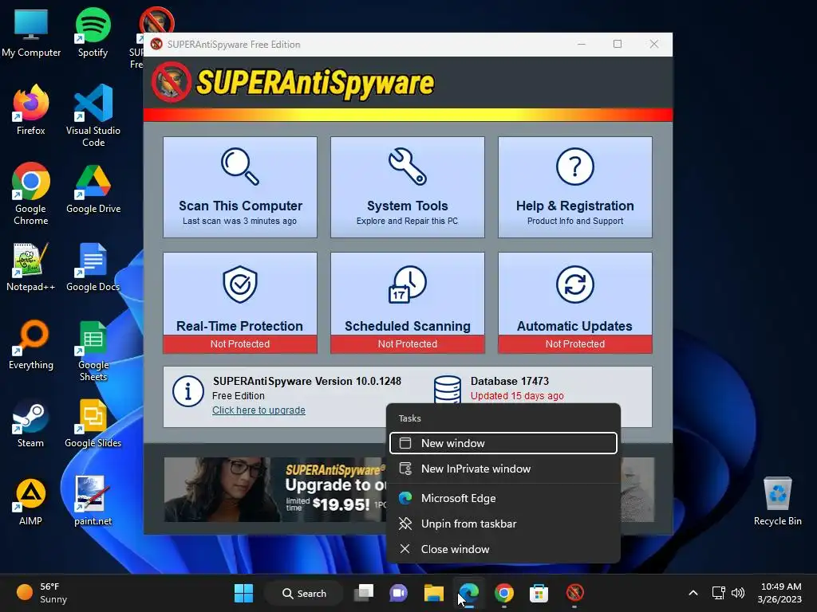Select the Recycle Bin icon

[777, 500]
